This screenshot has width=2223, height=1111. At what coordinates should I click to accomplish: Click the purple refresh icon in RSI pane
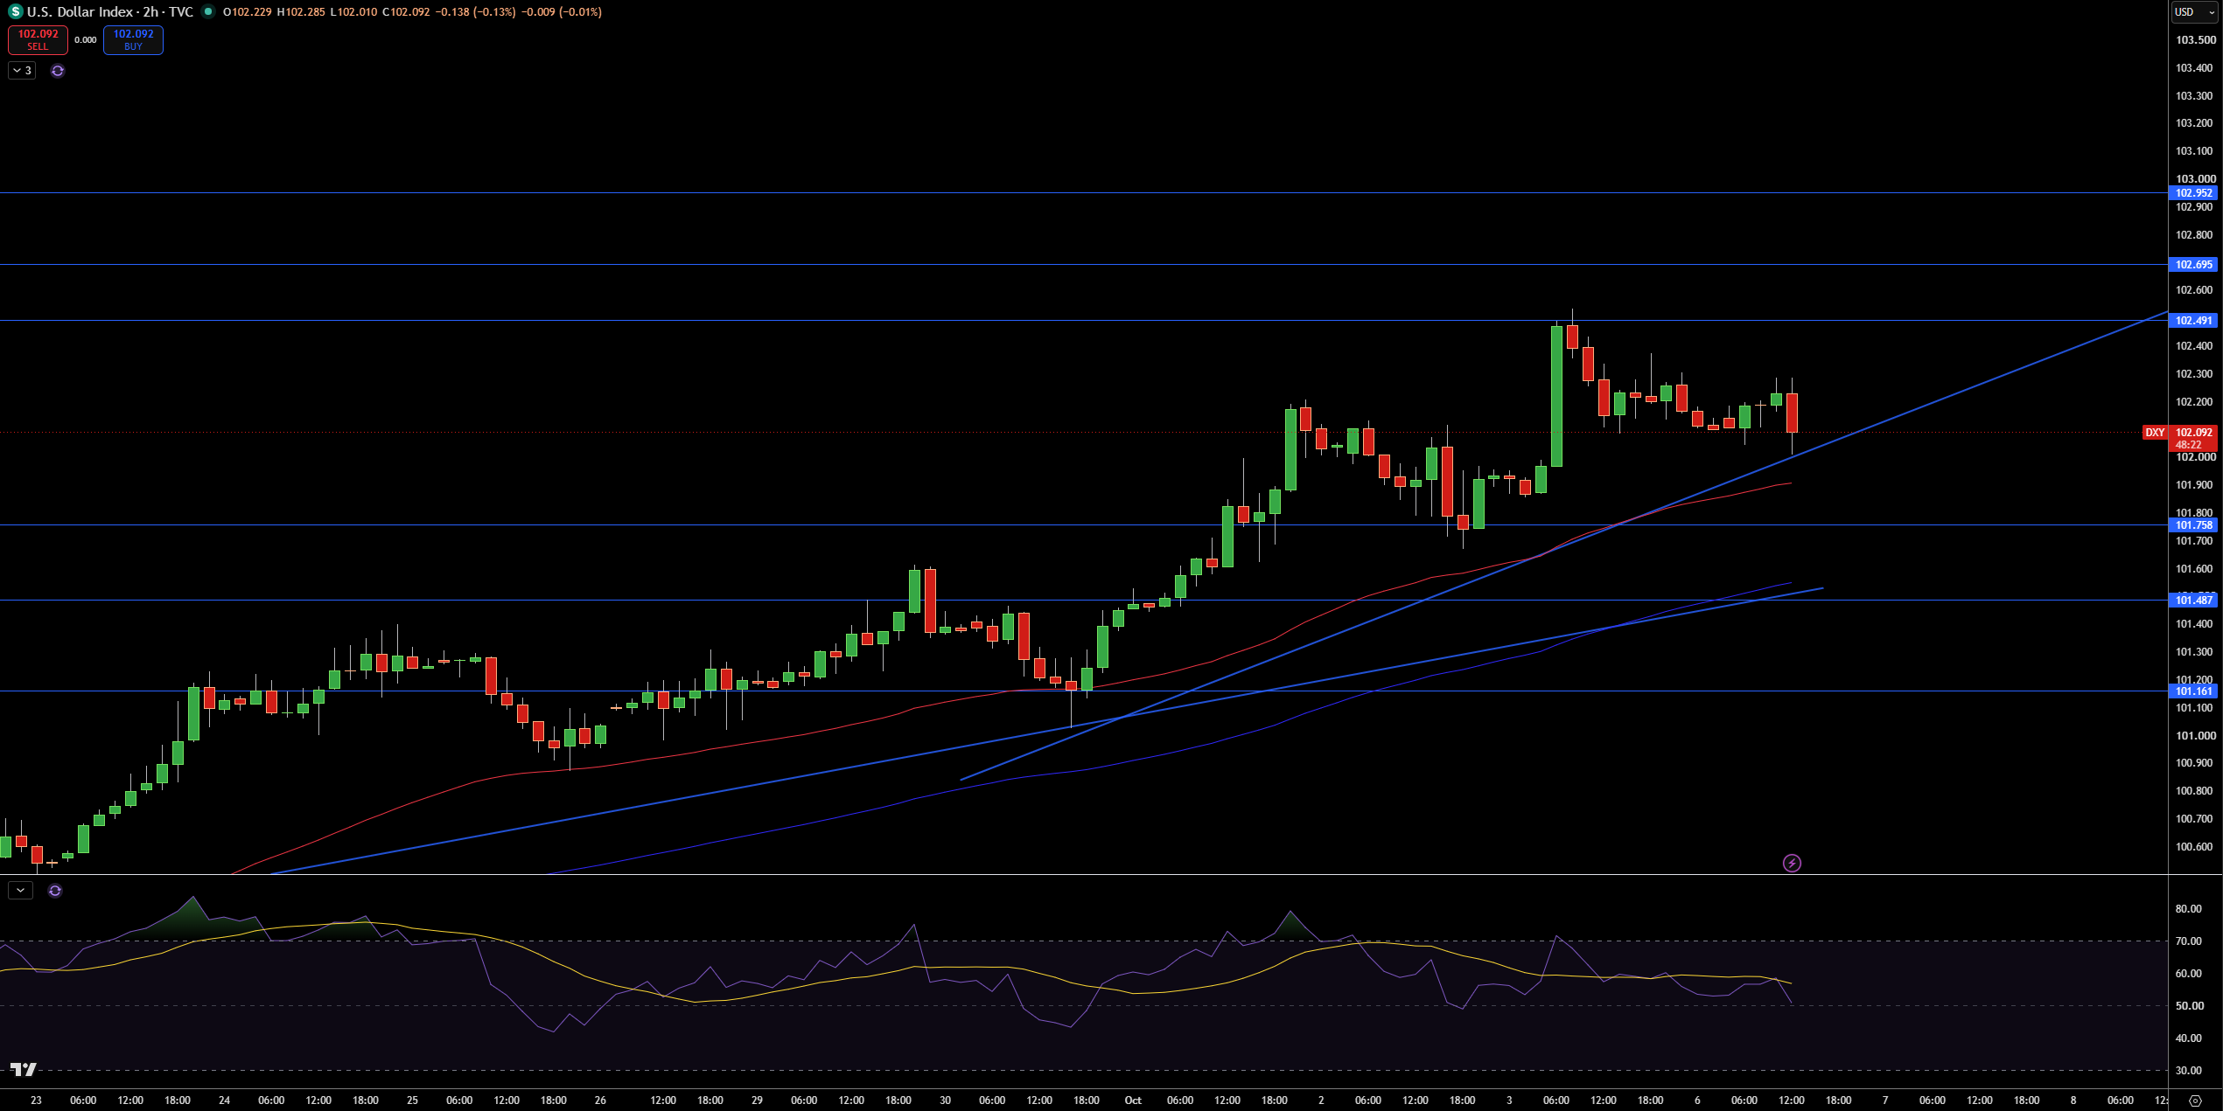click(55, 891)
